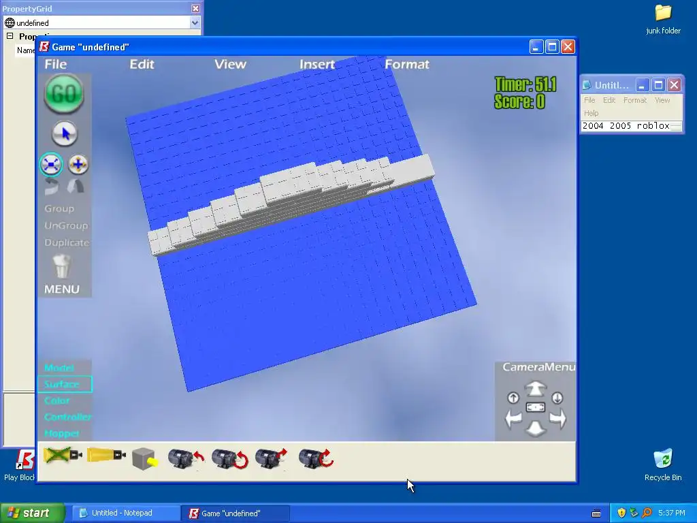Image resolution: width=697 pixels, height=523 pixels.
Task: Click the MENU label in the left toolbar
Action: click(62, 289)
